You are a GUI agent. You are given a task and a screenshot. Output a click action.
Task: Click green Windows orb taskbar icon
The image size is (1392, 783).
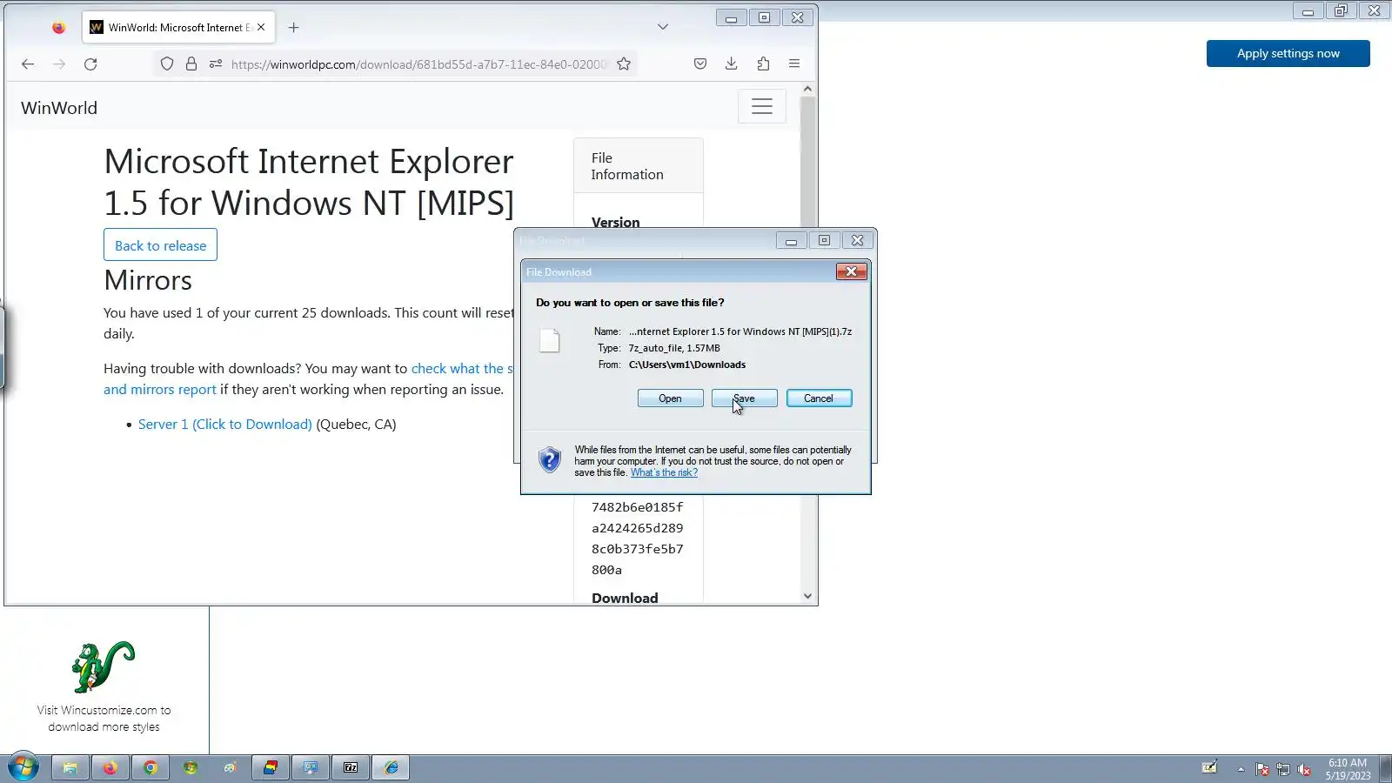point(191,767)
